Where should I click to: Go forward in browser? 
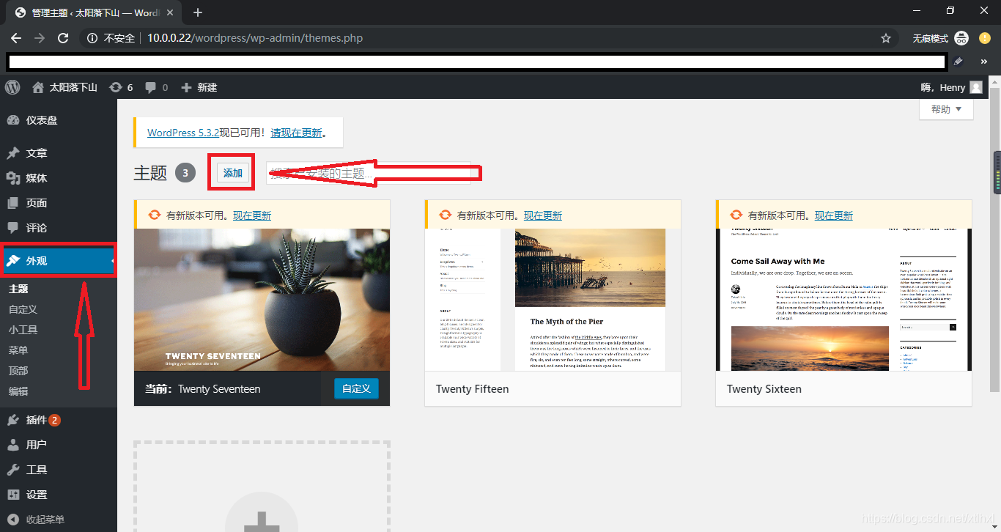(x=40, y=38)
